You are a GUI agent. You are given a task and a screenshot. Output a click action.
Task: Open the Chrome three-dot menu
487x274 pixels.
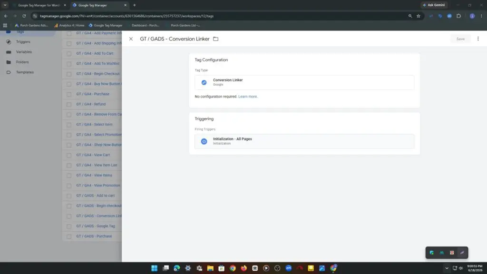click(x=481, y=16)
